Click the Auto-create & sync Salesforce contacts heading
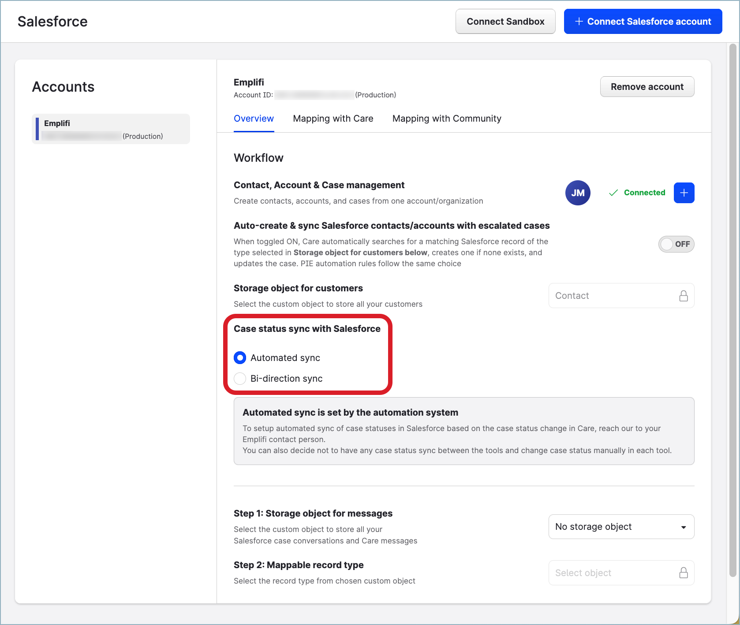Screen dimensions: 740x625 click(392, 226)
